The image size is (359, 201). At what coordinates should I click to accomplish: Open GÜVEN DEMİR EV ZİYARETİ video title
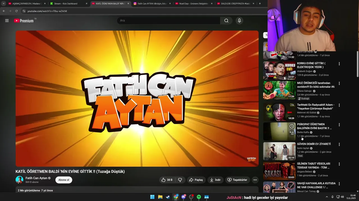[x=314, y=144]
